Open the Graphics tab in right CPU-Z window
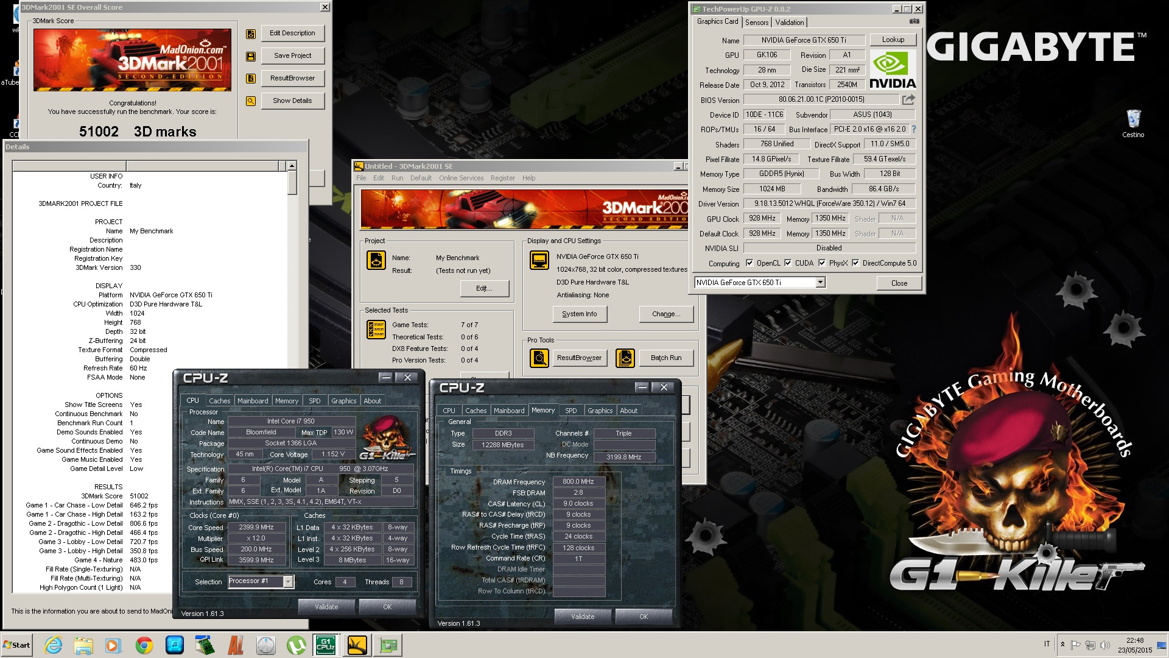Image resolution: width=1169 pixels, height=658 pixels. coord(600,411)
